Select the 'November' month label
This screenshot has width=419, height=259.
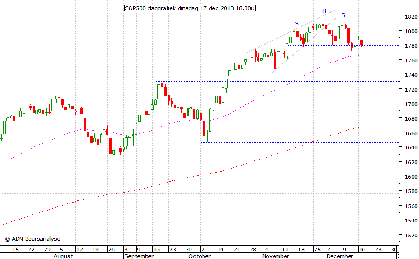pyautogui.click(x=276, y=256)
